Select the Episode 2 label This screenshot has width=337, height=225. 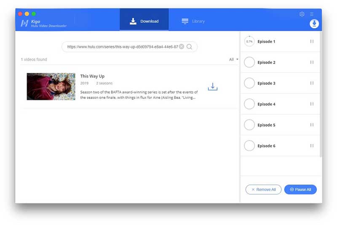point(266,62)
